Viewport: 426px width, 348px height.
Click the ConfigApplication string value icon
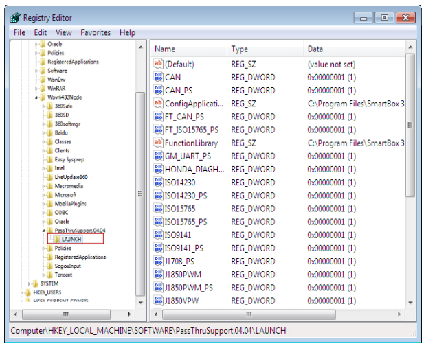158,104
